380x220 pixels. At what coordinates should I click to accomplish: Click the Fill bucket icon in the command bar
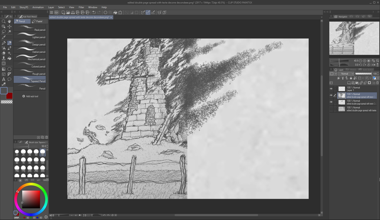click(115, 13)
